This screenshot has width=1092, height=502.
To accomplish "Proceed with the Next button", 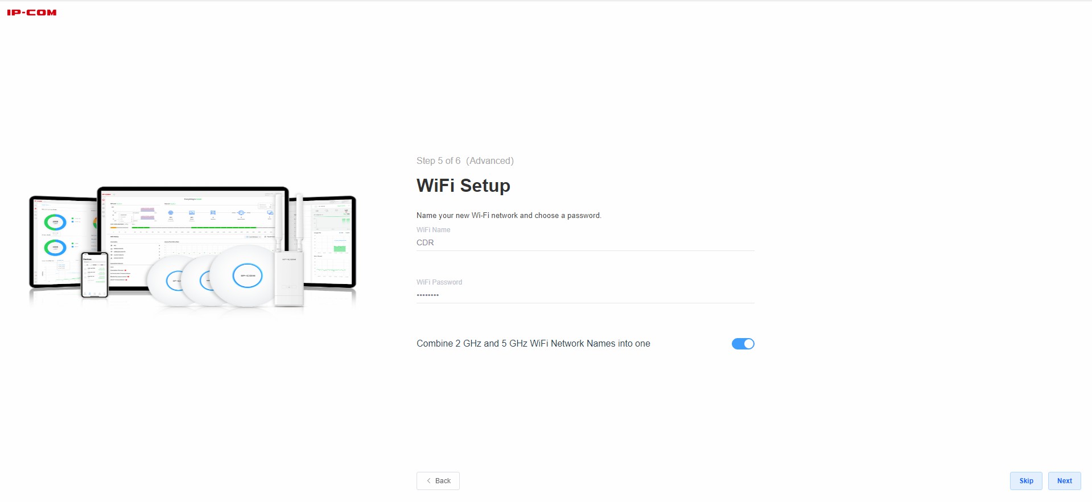I will [1064, 481].
